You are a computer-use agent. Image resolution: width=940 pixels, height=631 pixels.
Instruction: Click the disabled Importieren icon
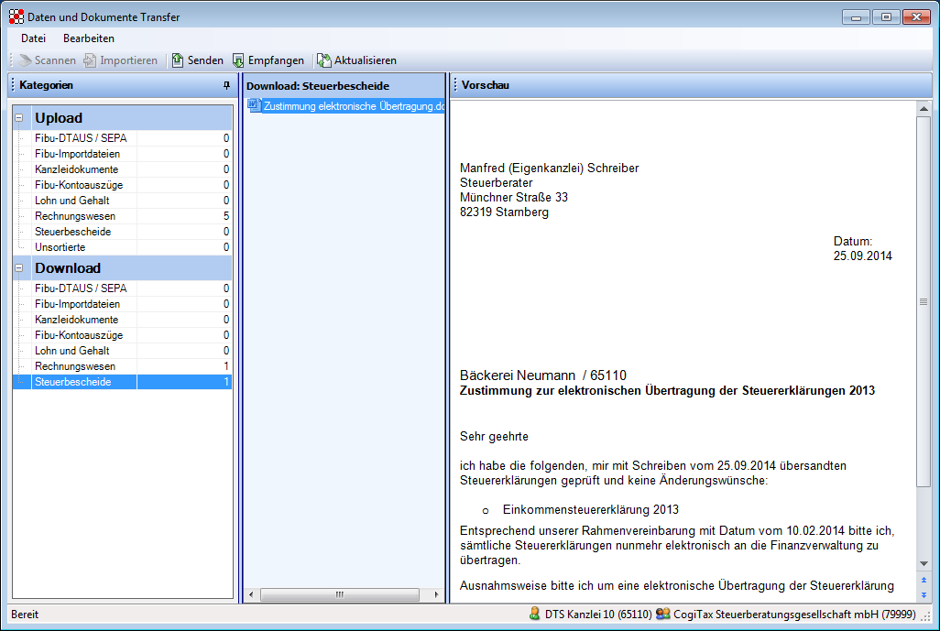[88, 60]
